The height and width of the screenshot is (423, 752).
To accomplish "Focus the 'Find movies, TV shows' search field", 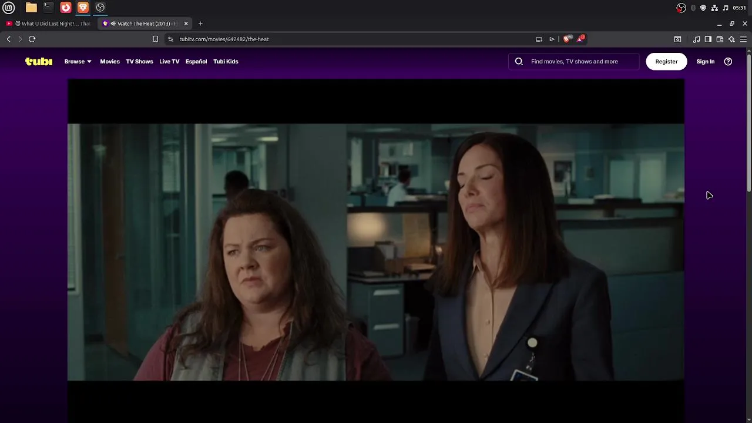I will click(574, 61).
